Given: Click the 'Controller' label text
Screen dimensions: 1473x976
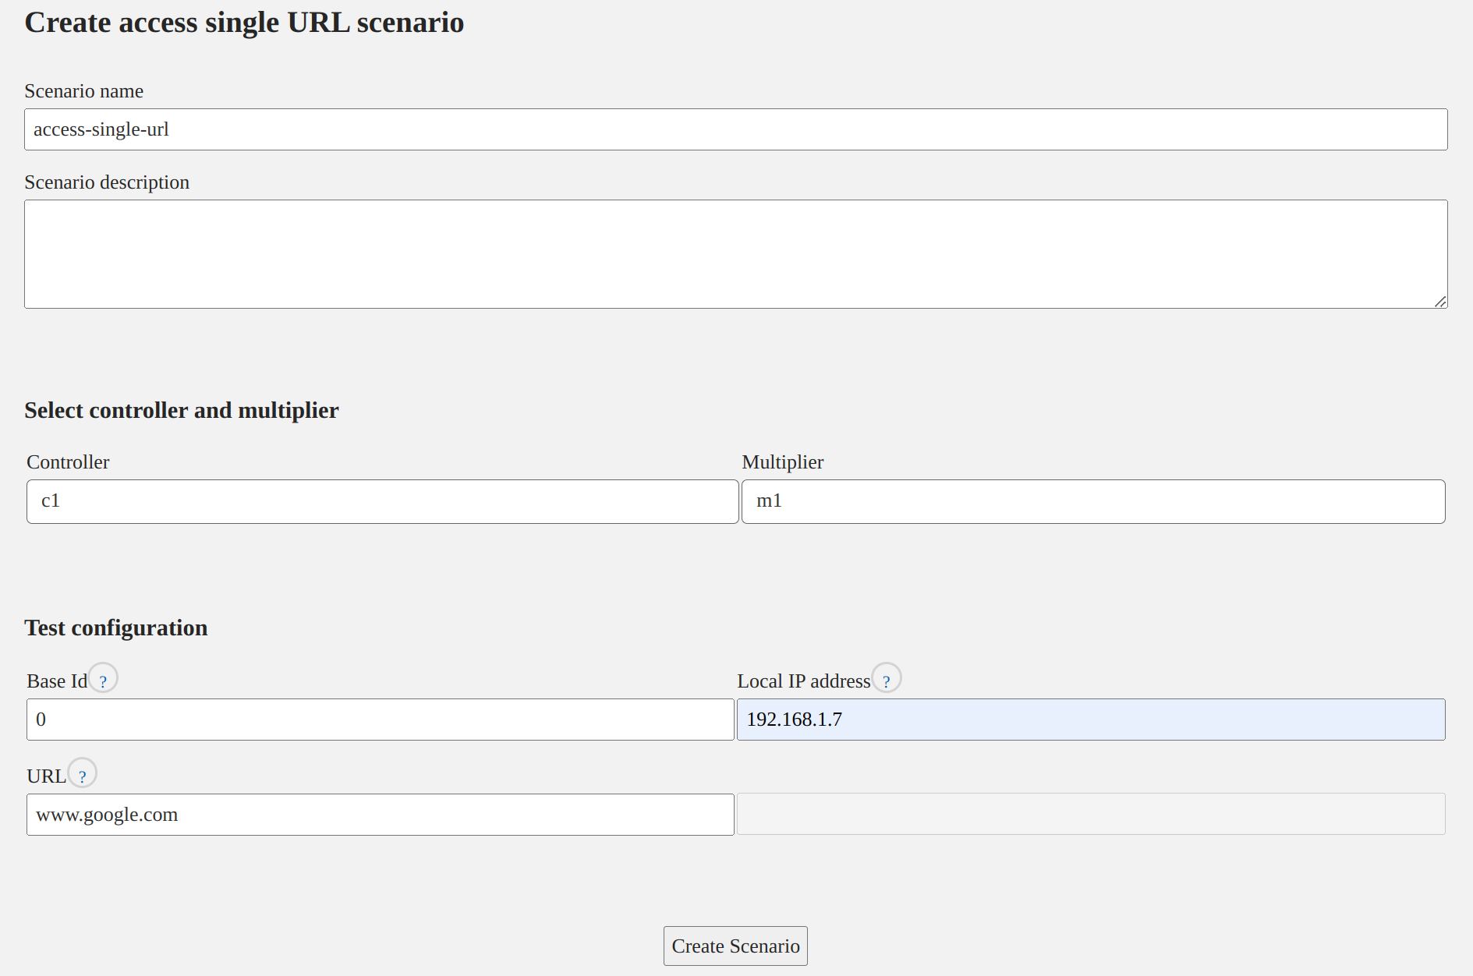Looking at the screenshot, I should (x=68, y=462).
